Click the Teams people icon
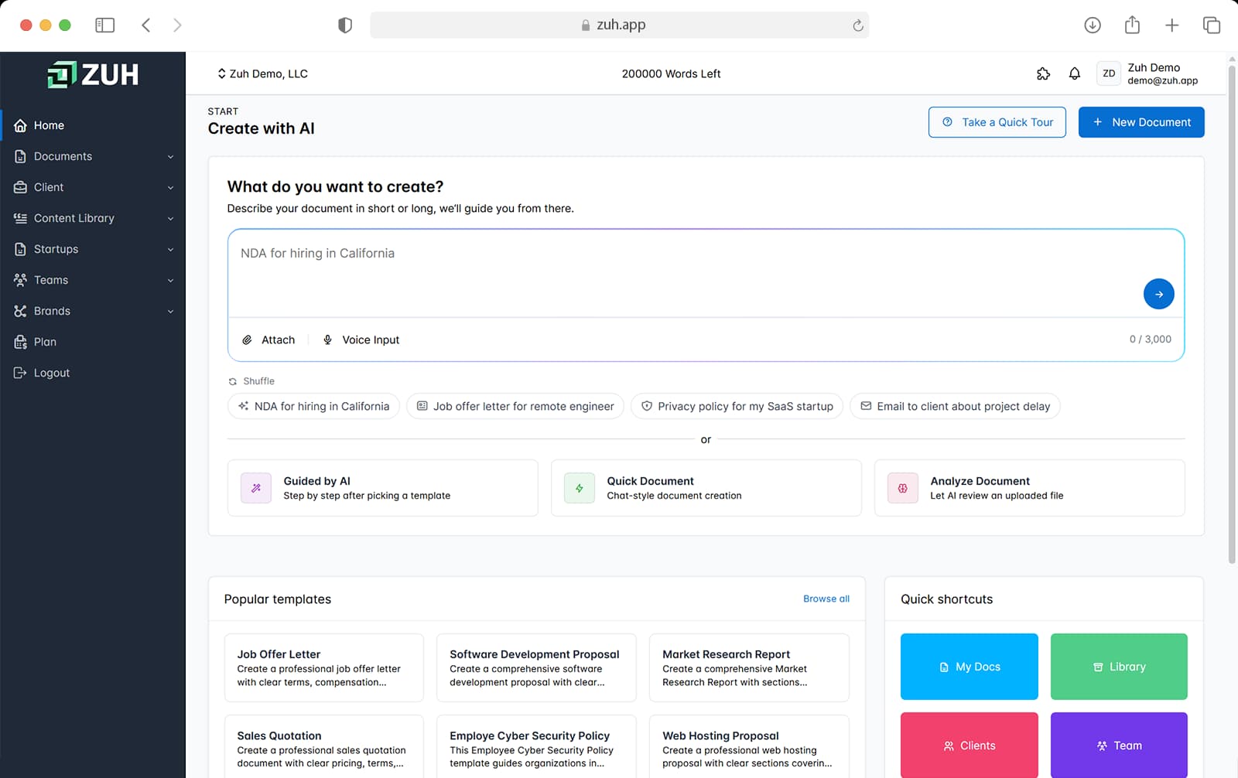 [21, 280]
